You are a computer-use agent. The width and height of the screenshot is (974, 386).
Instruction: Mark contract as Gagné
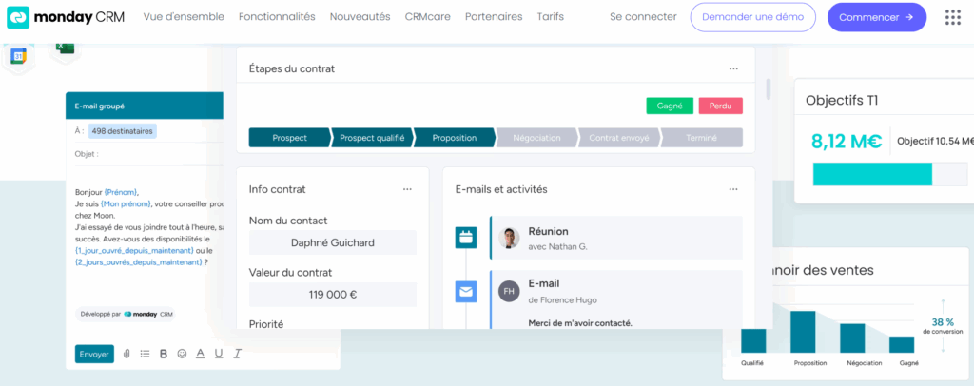[x=670, y=106]
